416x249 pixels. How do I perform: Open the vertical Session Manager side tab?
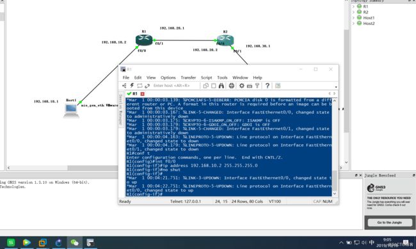tap(121, 109)
